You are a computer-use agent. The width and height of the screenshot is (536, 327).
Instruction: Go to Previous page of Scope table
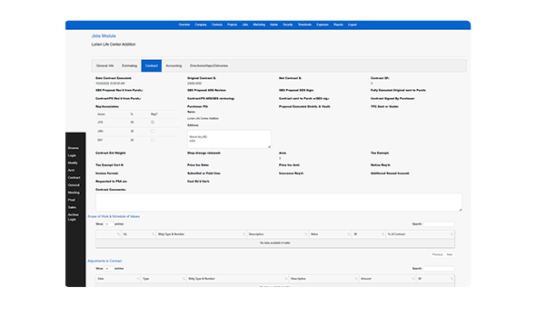[437, 254]
